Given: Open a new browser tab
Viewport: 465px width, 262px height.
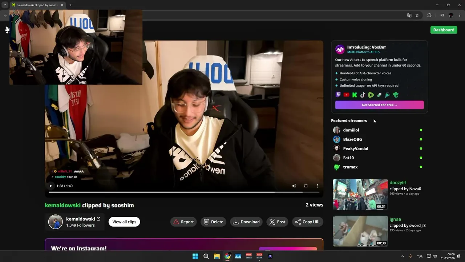Looking at the screenshot, I should (70, 5).
